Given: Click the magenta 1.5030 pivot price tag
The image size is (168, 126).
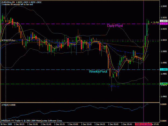Looking at the screenshot, I should 164,24.
